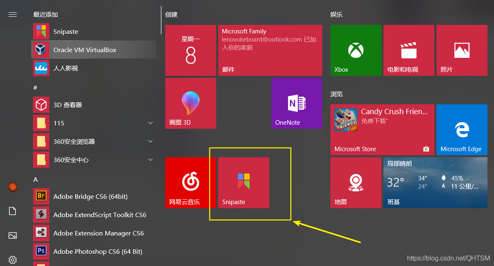Open the 网易云音乐 tile
The image size is (494, 266).
click(191, 182)
